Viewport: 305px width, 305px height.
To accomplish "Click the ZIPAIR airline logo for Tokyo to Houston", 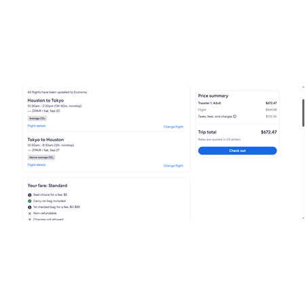I will tap(29, 150).
